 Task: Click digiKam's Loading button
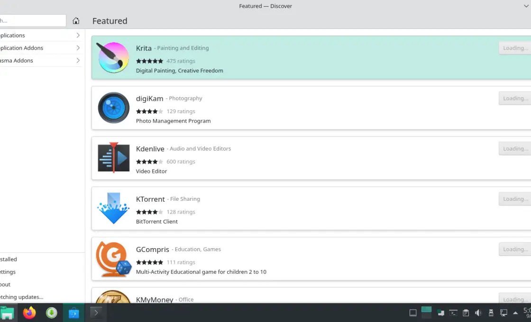tap(515, 98)
